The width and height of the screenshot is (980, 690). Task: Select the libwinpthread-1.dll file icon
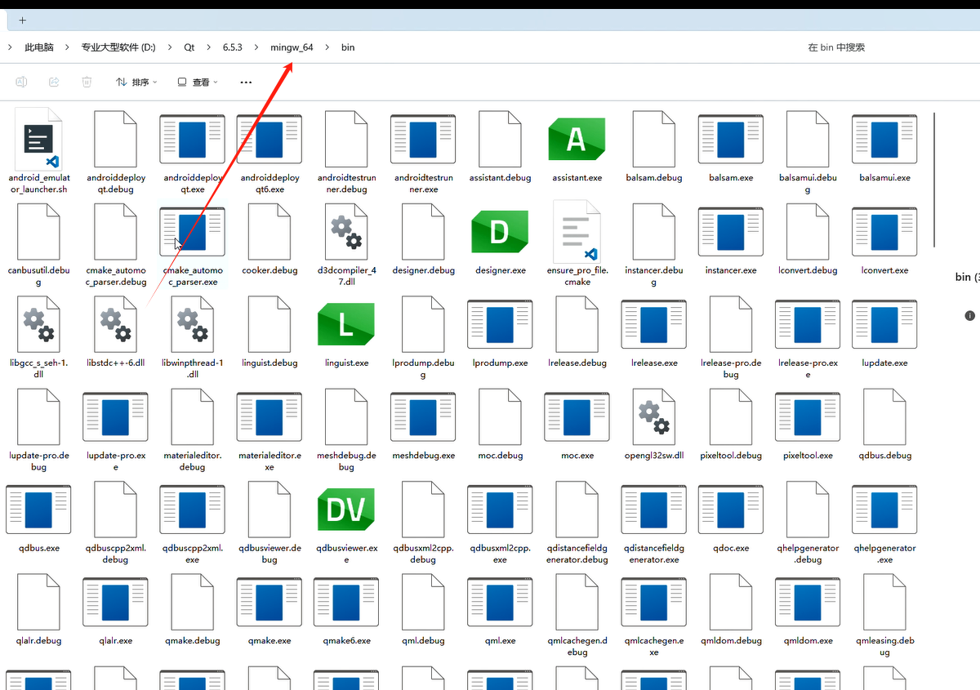192,324
